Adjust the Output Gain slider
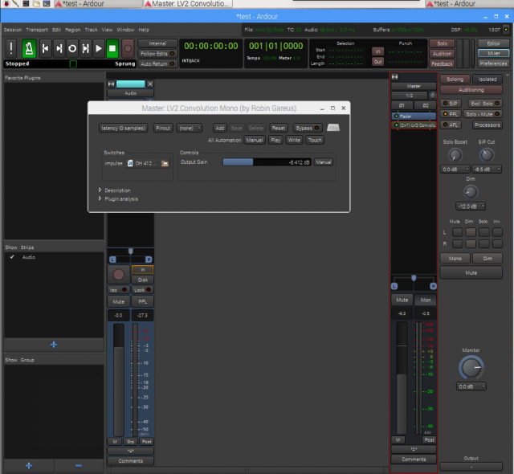This screenshot has height=474, width=514. pos(267,162)
